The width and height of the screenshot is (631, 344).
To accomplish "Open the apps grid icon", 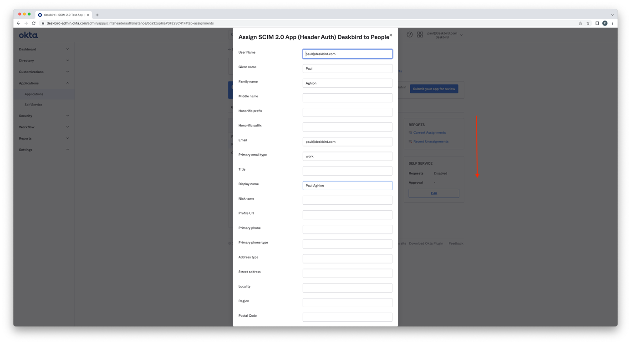I will coord(420,35).
